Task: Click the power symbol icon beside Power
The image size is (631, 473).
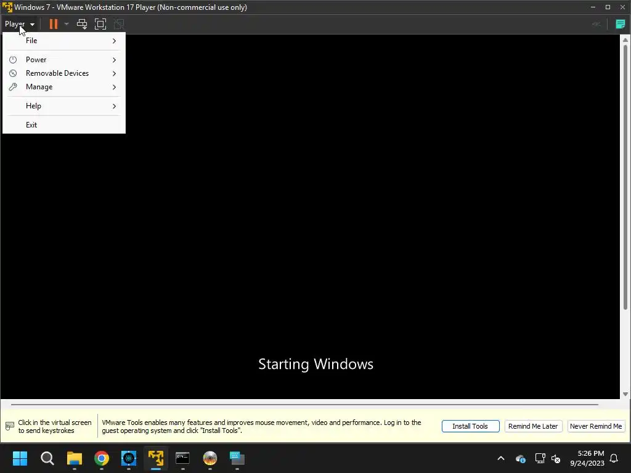Action: [x=13, y=60]
